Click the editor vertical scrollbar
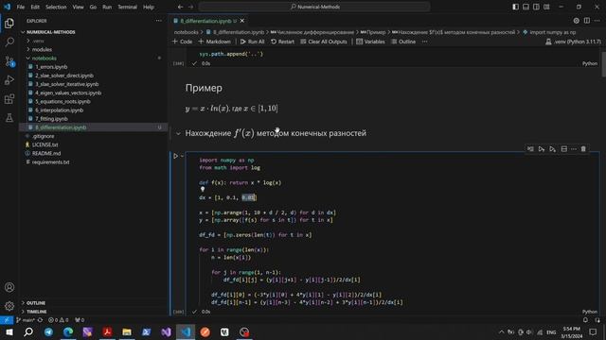The height and width of the screenshot is (340, 606). (603, 63)
